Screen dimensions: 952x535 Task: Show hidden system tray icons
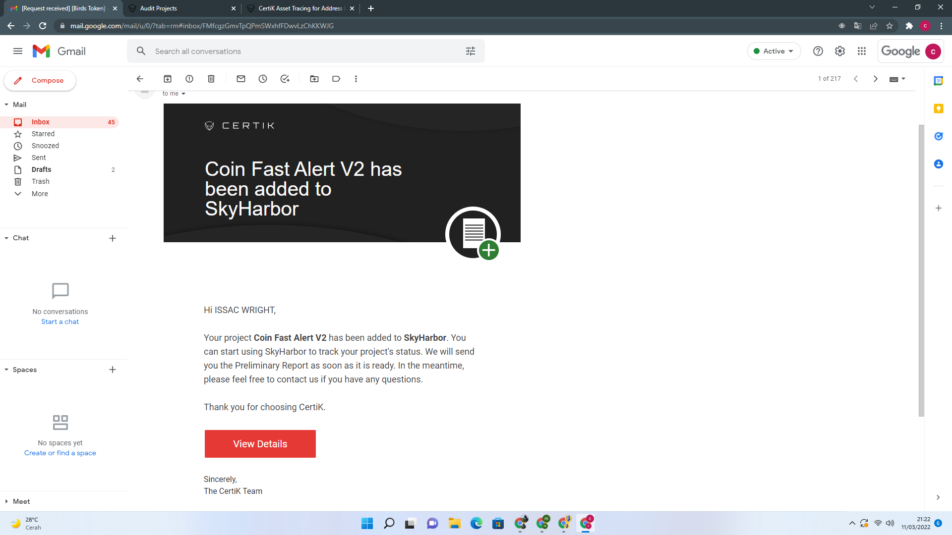[x=852, y=523]
